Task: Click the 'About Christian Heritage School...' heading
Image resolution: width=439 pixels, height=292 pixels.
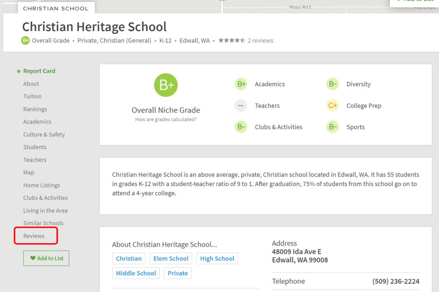Action: [x=164, y=244]
